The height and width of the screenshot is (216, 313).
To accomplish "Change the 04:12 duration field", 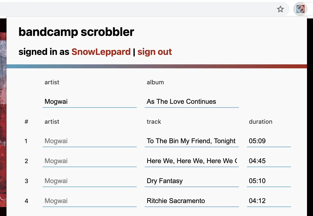I will coord(269,201).
